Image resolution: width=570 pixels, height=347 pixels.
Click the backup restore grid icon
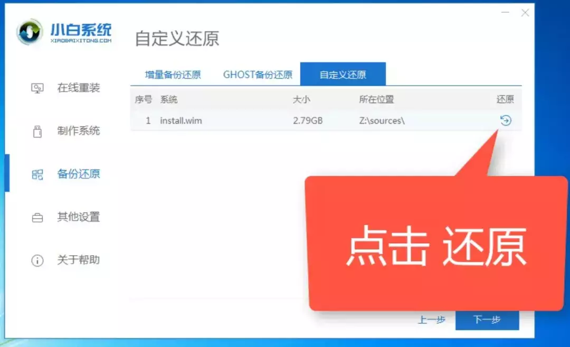(x=37, y=174)
